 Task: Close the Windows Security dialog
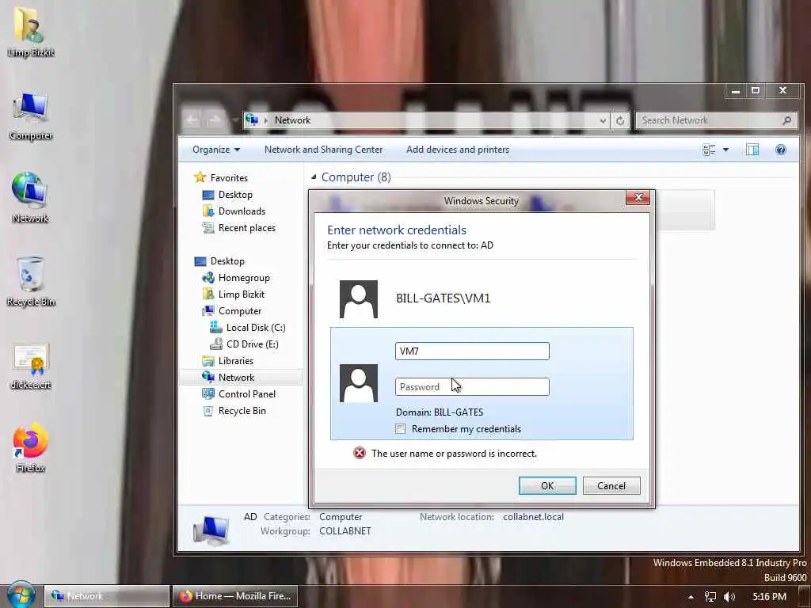[x=638, y=197]
